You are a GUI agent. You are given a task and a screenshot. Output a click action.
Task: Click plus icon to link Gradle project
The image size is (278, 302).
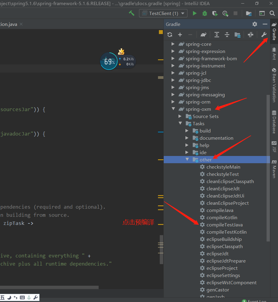click(x=180, y=35)
